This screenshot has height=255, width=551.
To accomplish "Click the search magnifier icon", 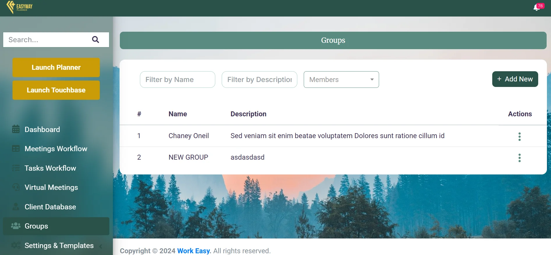I will (95, 40).
